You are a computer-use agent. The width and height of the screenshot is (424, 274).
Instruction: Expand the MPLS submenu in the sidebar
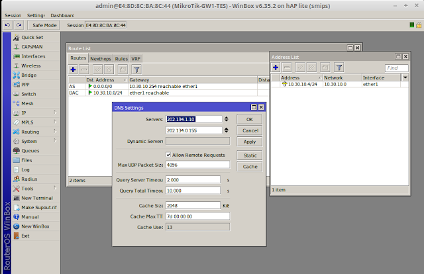55,122
